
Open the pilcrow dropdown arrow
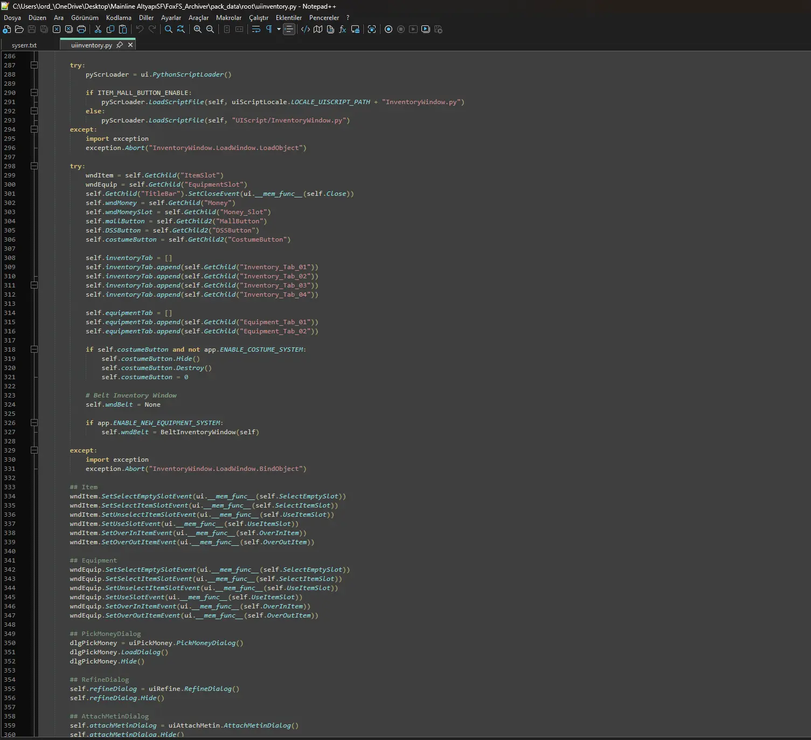(x=279, y=29)
